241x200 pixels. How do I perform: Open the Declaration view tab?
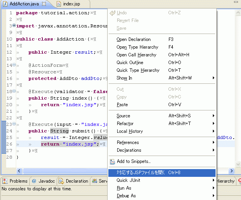tap(74, 181)
